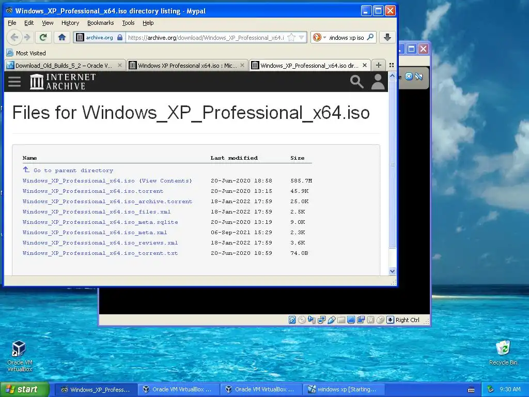Open the Edit menu
This screenshot has height=397, width=529.
tap(29, 23)
